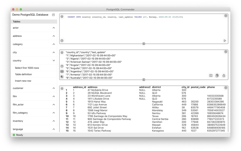Copy country results to clipboard
The image size is (241, 151).
(x=217, y=75)
